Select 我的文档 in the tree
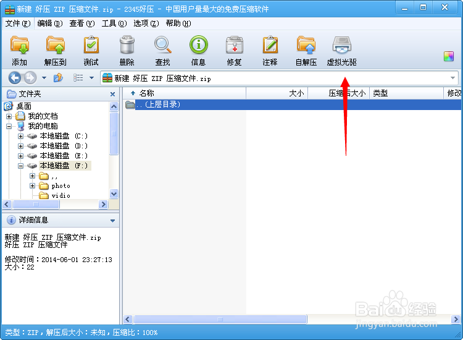Screen dimensions: 463x340 [x=43, y=116]
